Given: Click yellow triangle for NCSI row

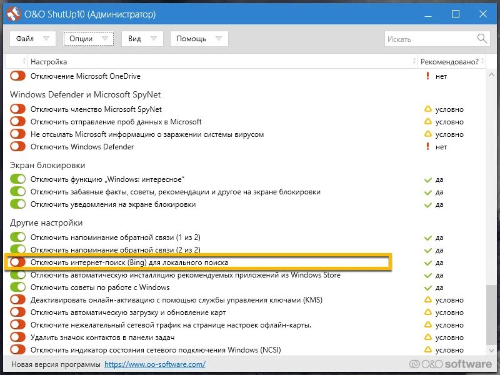Looking at the screenshot, I should (427, 349).
